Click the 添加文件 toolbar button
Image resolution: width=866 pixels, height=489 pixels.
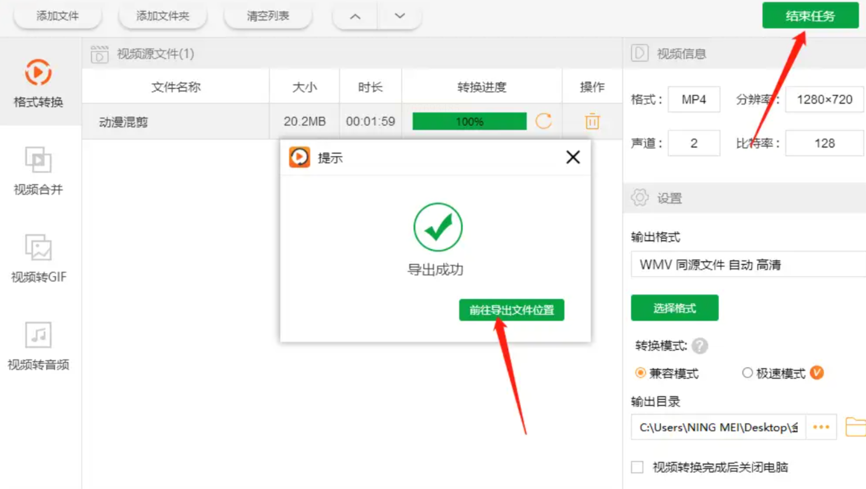point(58,17)
